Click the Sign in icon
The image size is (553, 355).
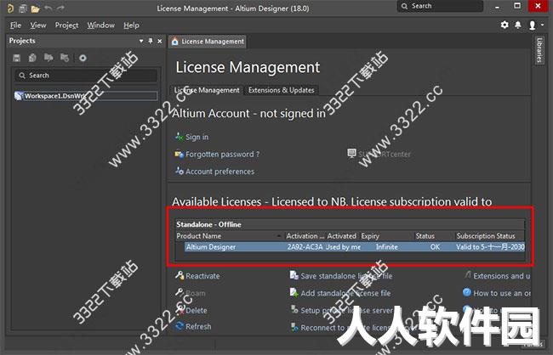[180, 137]
